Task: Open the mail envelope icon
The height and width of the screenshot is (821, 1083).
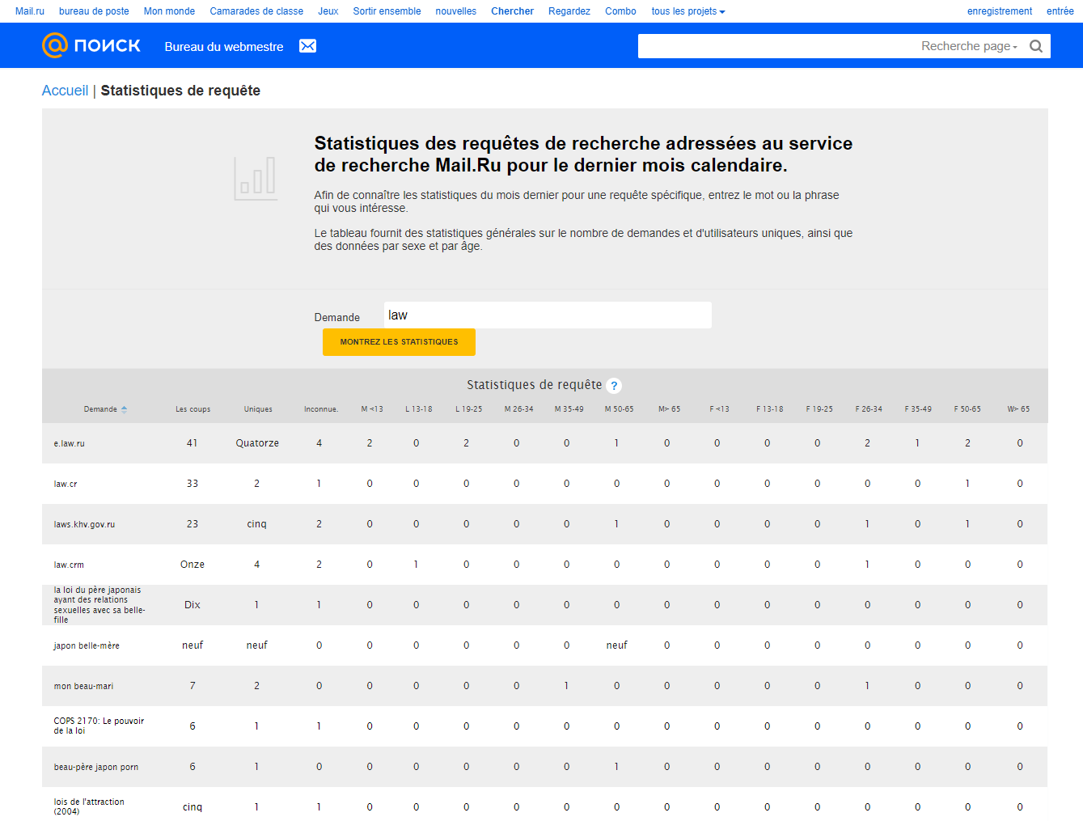Action: click(307, 46)
